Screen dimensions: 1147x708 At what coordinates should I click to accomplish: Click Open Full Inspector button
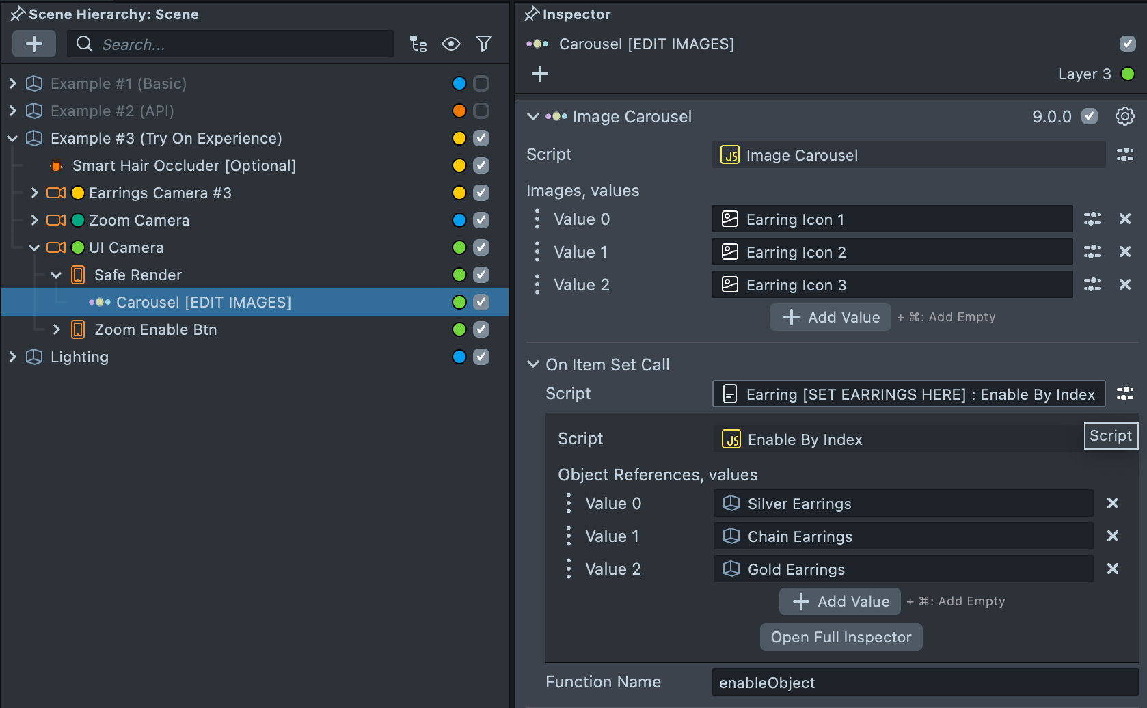tap(841, 637)
